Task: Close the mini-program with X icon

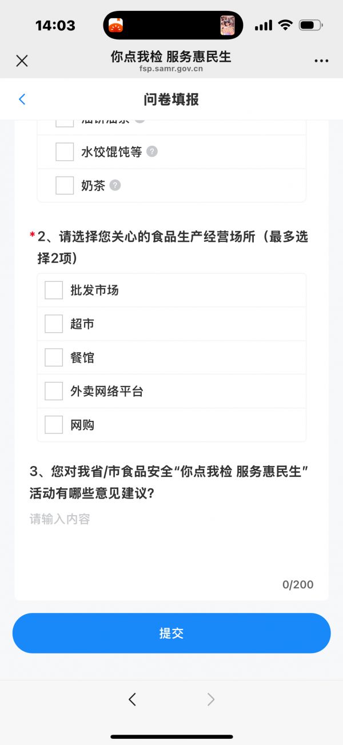Action: pyautogui.click(x=22, y=61)
